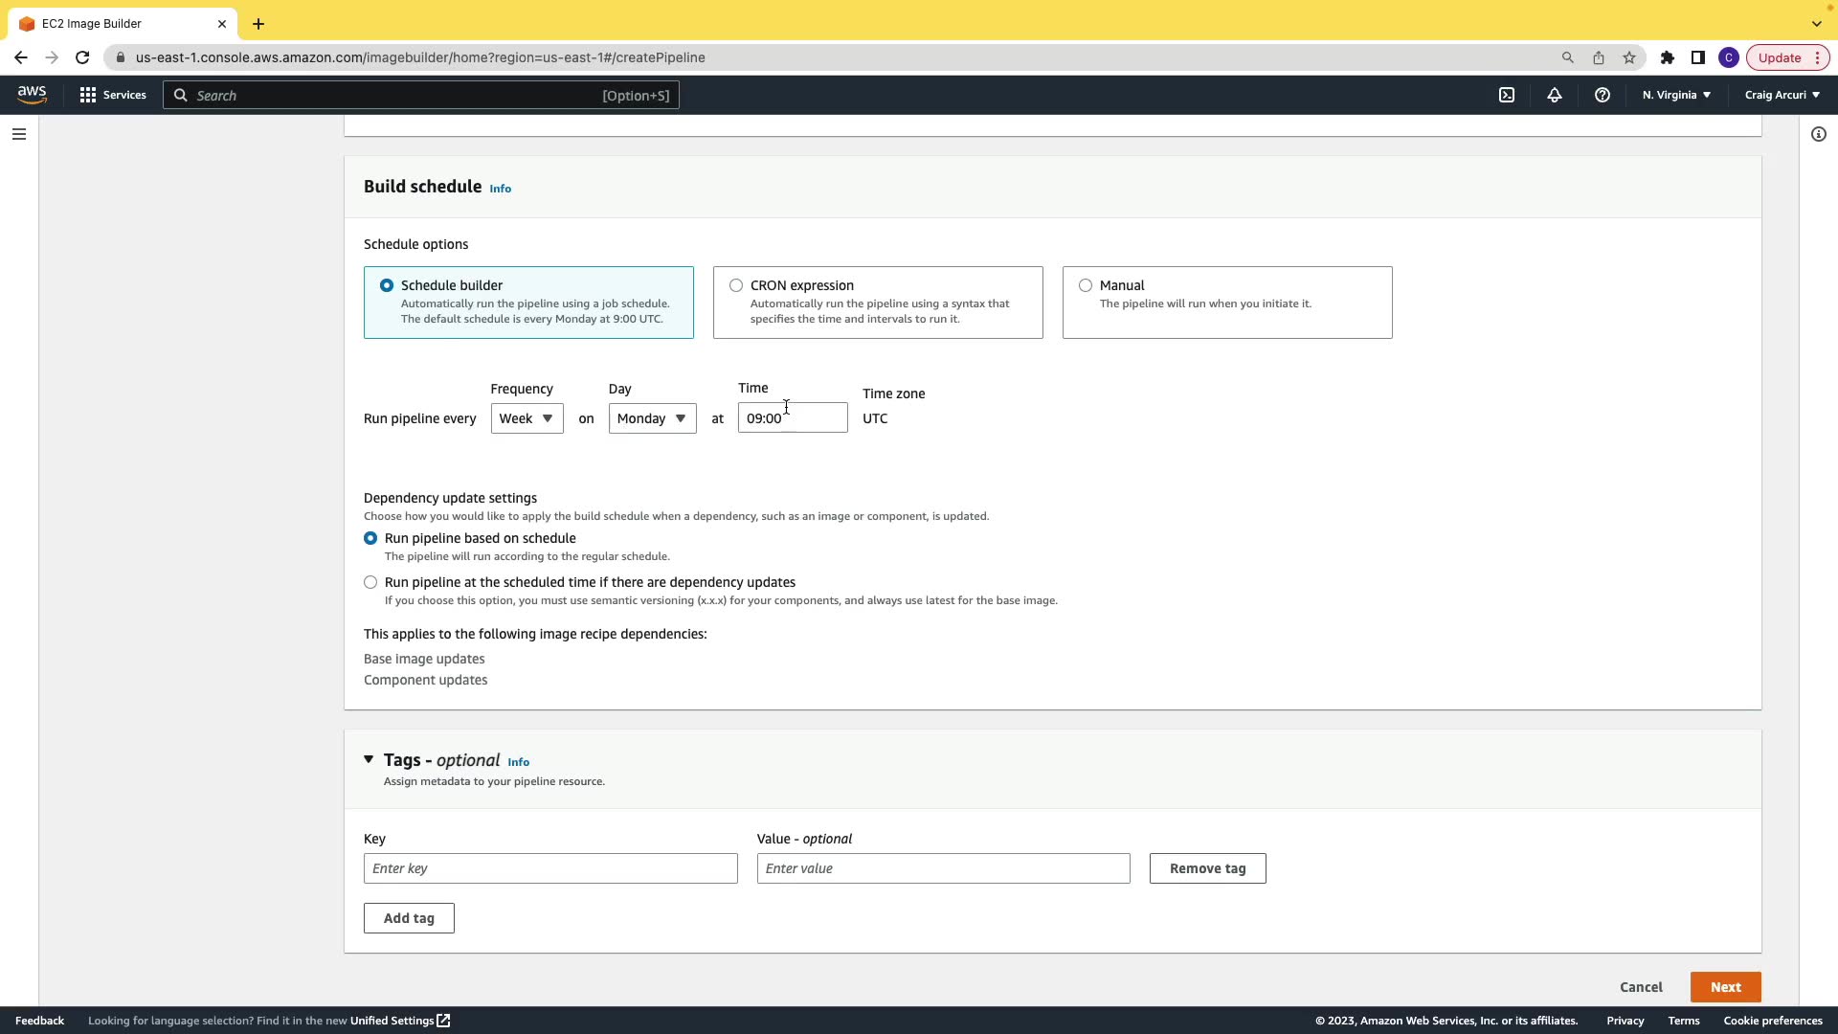1838x1034 pixels.
Task: Open the Services grid menu
Action: pyautogui.click(x=113, y=95)
